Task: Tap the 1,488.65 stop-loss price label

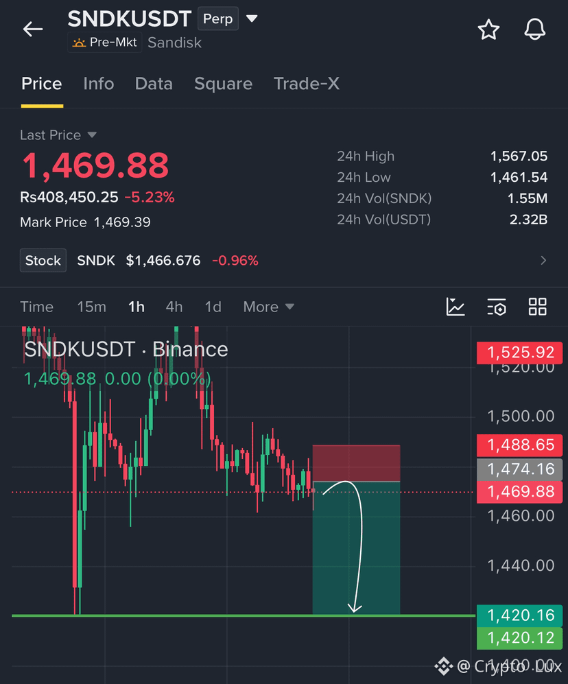Action: pyautogui.click(x=519, y=445)
